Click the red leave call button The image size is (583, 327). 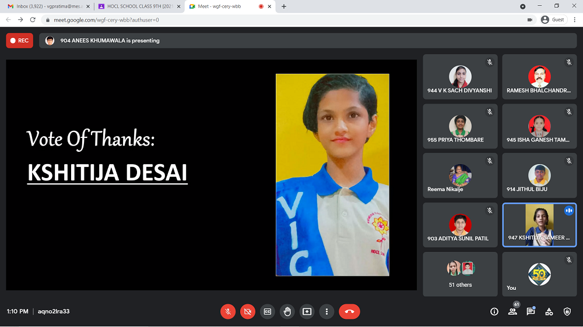[x=349, y=311]
